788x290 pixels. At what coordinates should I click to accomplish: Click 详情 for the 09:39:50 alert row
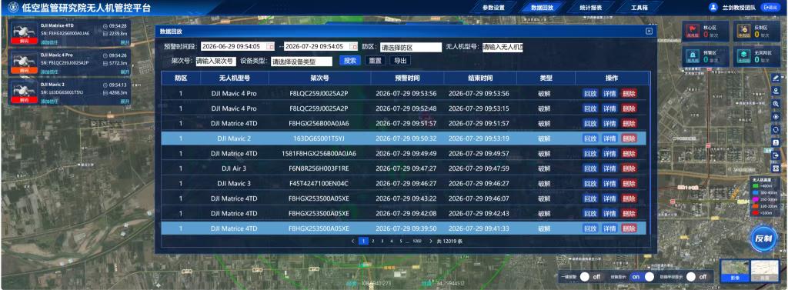(609, 228)
